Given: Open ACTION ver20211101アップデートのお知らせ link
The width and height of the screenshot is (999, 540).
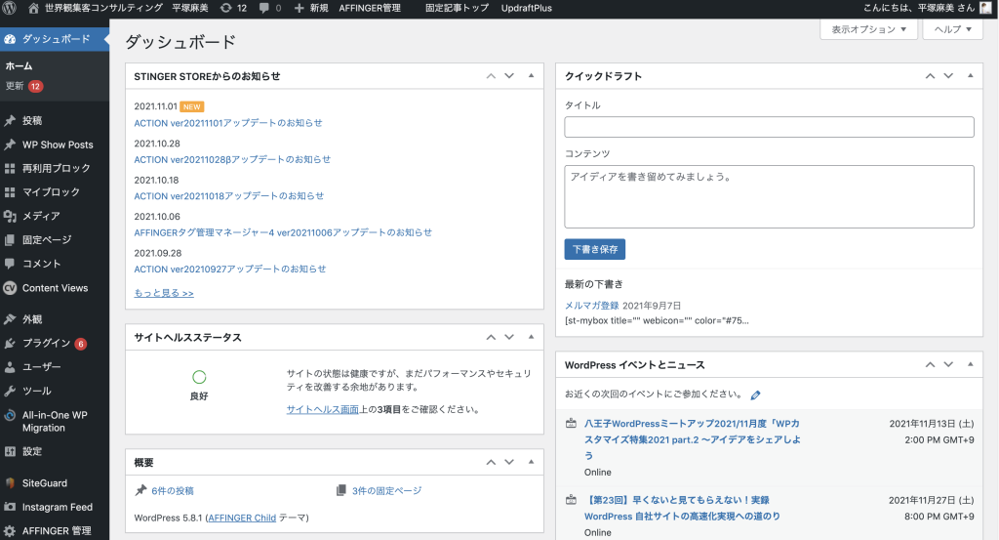Looking at the screenshot, I should [x=228, y=123].
